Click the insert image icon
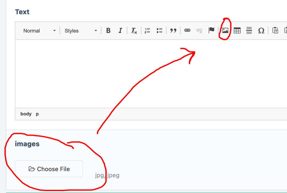This screenshot has height=193, width=287. pos(225,30)
